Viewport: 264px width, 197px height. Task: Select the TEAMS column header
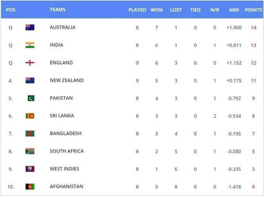pos(57,10)
